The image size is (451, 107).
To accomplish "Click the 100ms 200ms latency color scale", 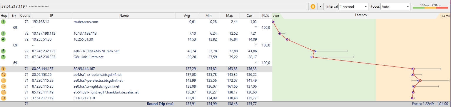I will (x=430, y=6).
